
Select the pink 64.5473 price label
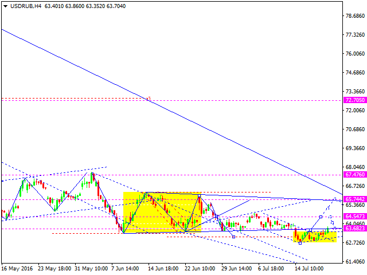tap(355, 216)
